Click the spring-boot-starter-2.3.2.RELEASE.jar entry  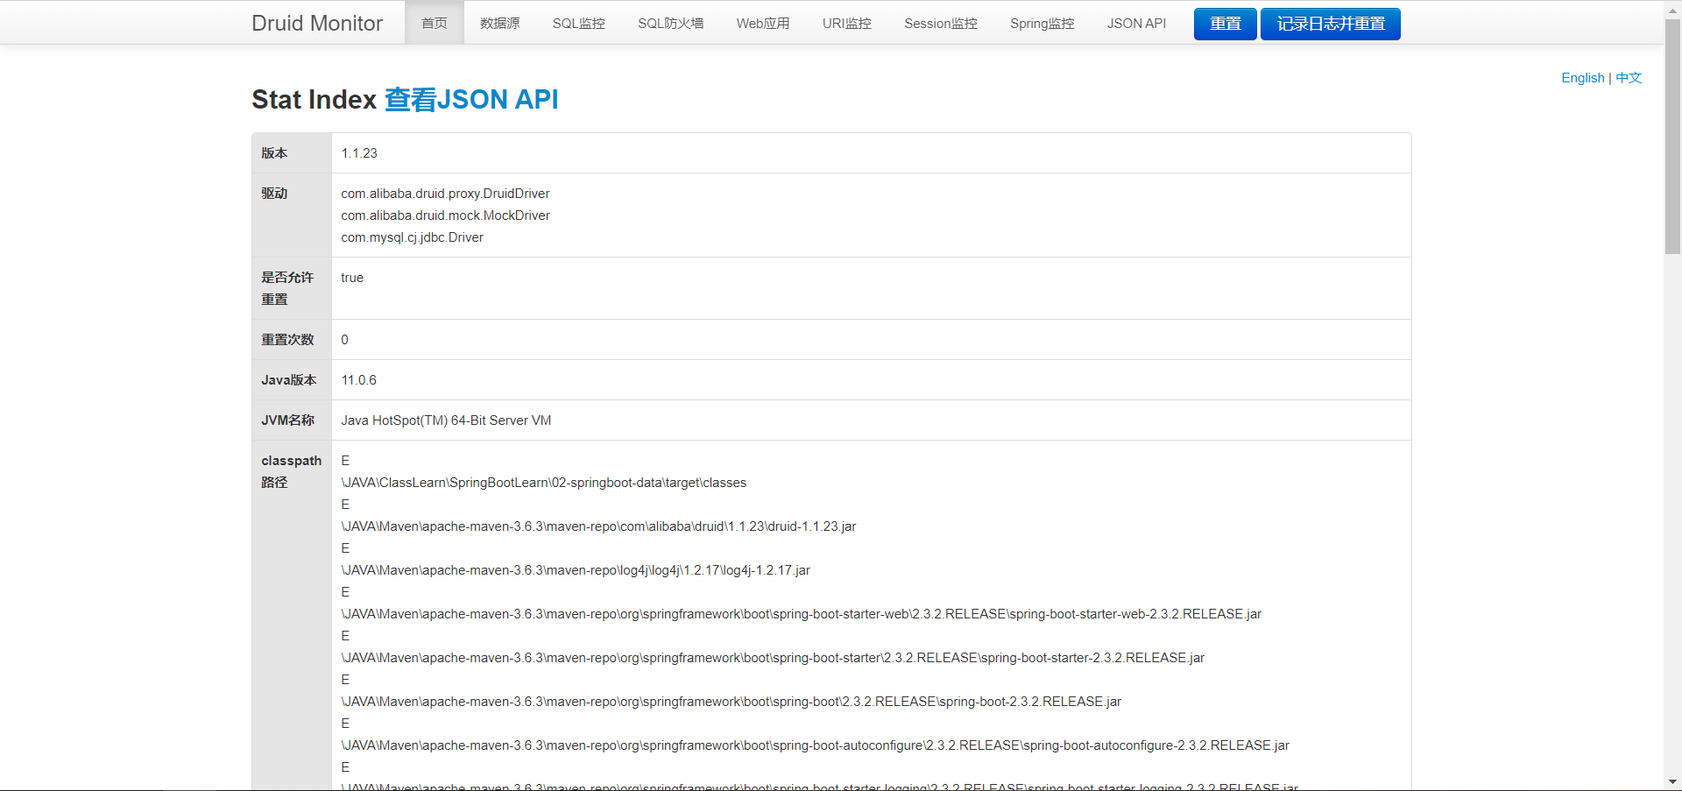point(773,658)
